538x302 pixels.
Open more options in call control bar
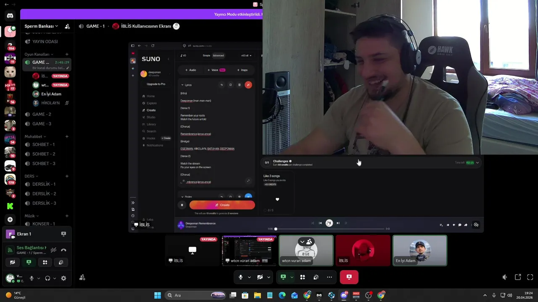point(330,277)
